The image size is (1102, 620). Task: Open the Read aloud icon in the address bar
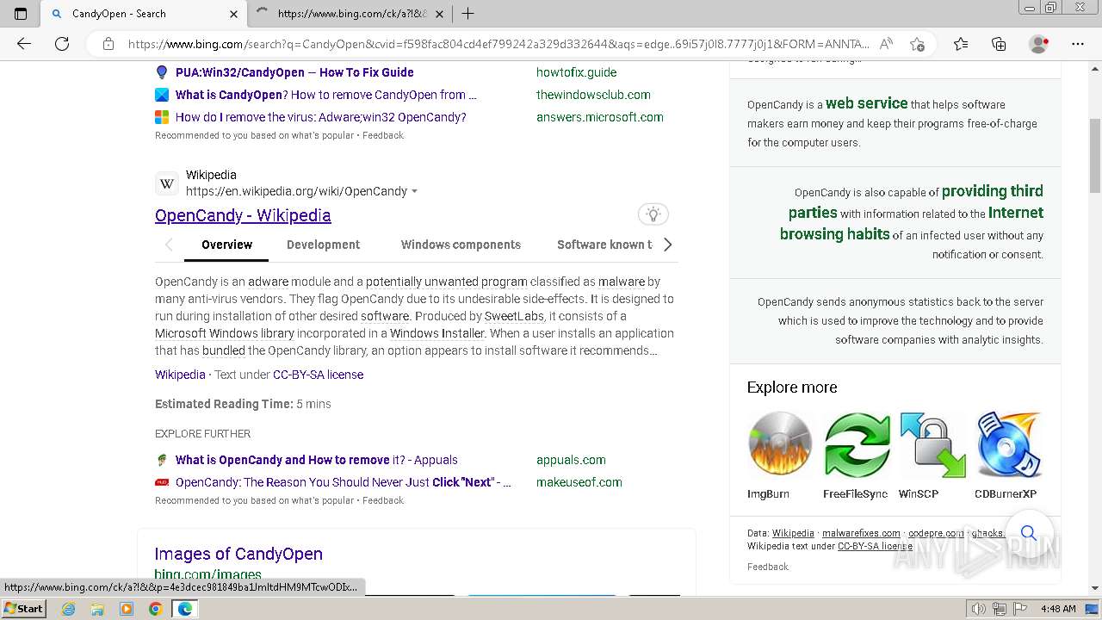(x=886, y=44)
